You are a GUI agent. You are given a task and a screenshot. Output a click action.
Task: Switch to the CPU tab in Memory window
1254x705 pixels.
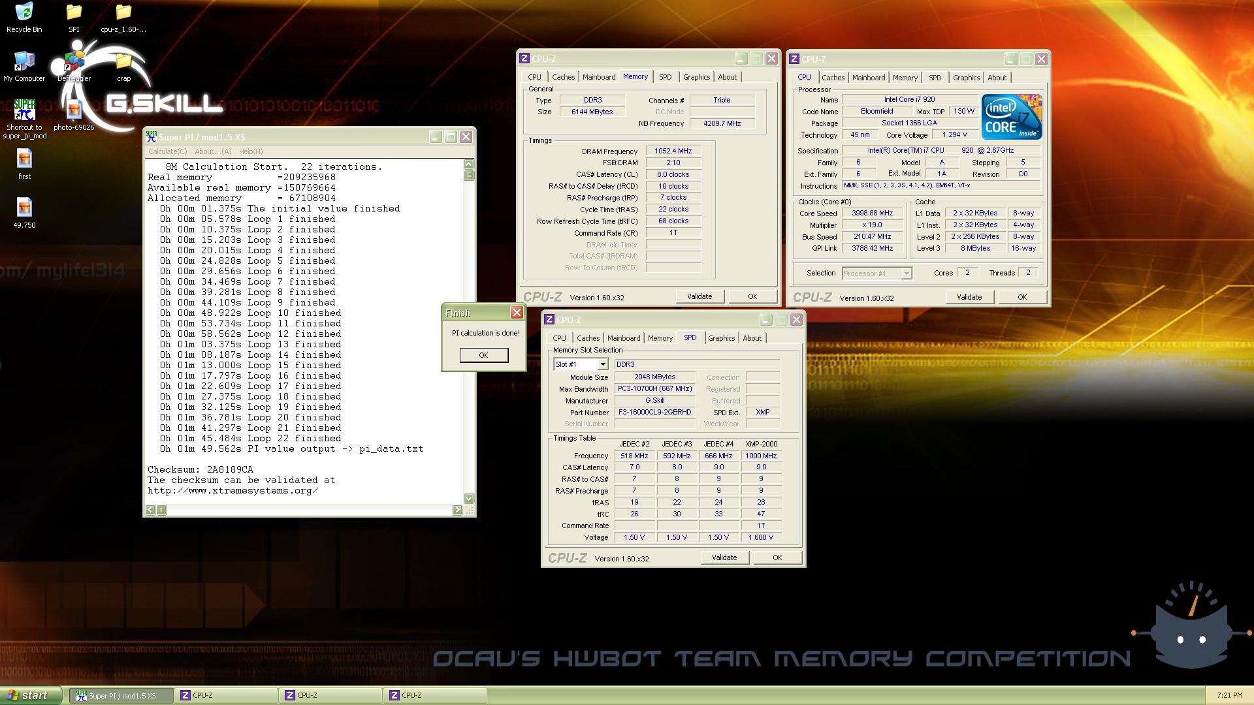click(x=534, y=77)
